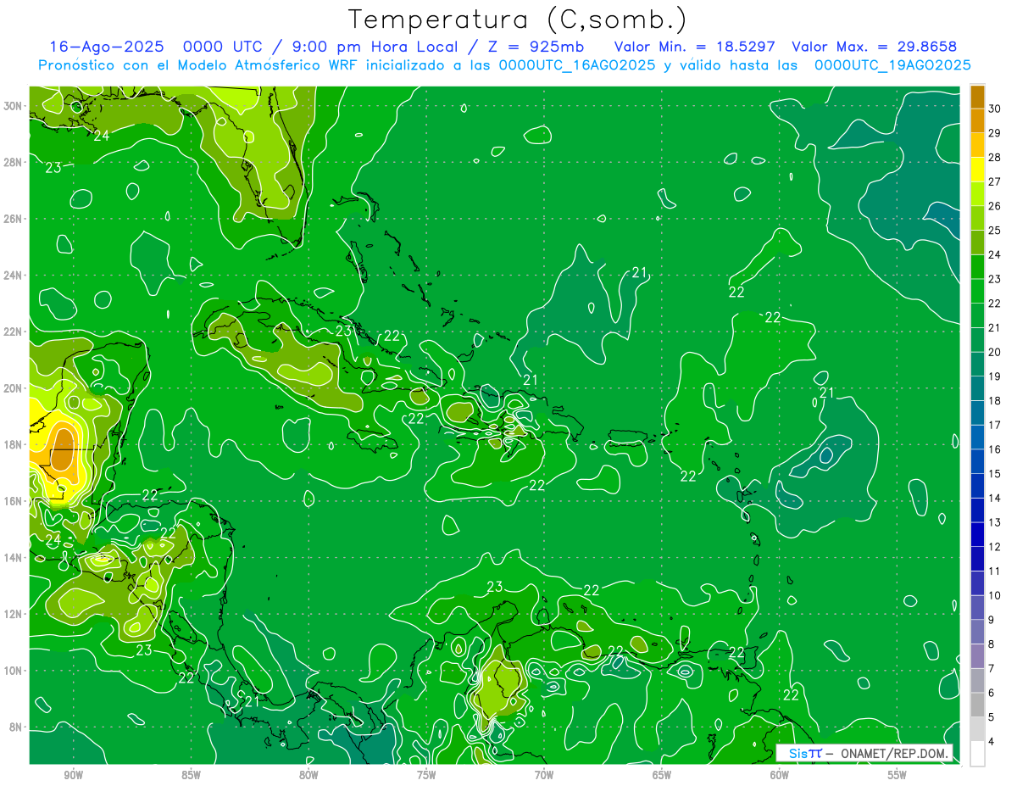Click the color scale label 4
The image size is (1017, 786).
click(x=992, y=742)
